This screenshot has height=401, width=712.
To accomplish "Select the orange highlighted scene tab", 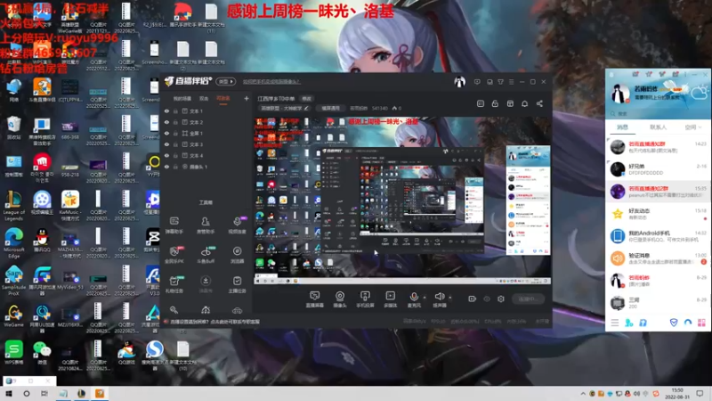I will (x=223, y=98).
